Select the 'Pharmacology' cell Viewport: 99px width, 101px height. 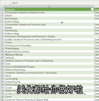[x=49, y=48]
